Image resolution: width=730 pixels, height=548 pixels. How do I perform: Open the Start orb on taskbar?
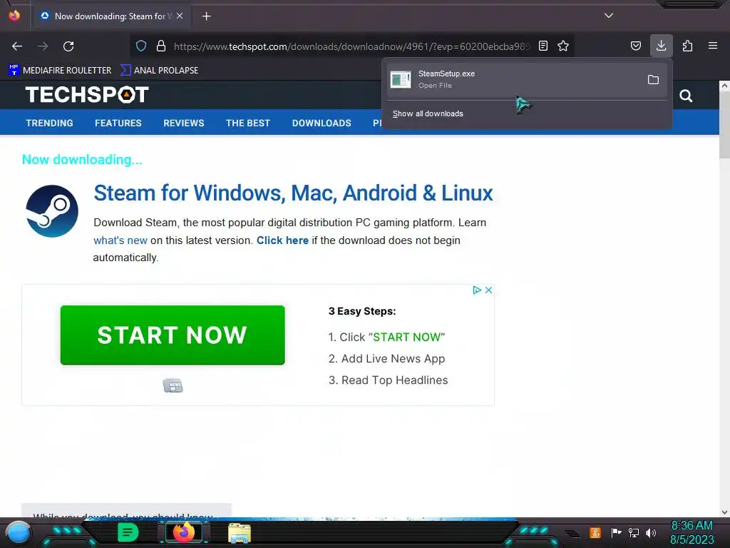19,533
